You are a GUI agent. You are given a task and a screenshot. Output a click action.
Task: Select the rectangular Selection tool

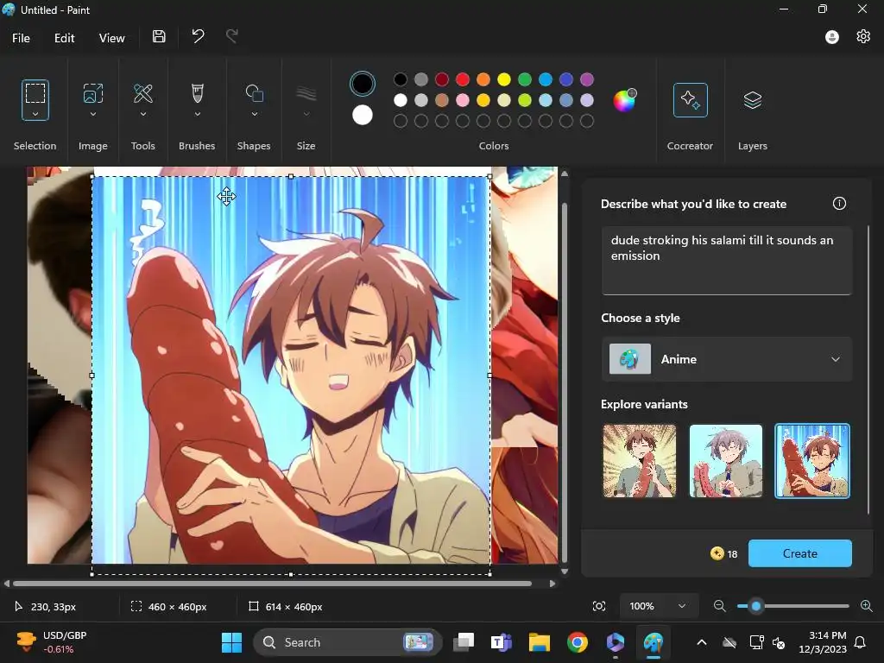(x=35, y=93)
